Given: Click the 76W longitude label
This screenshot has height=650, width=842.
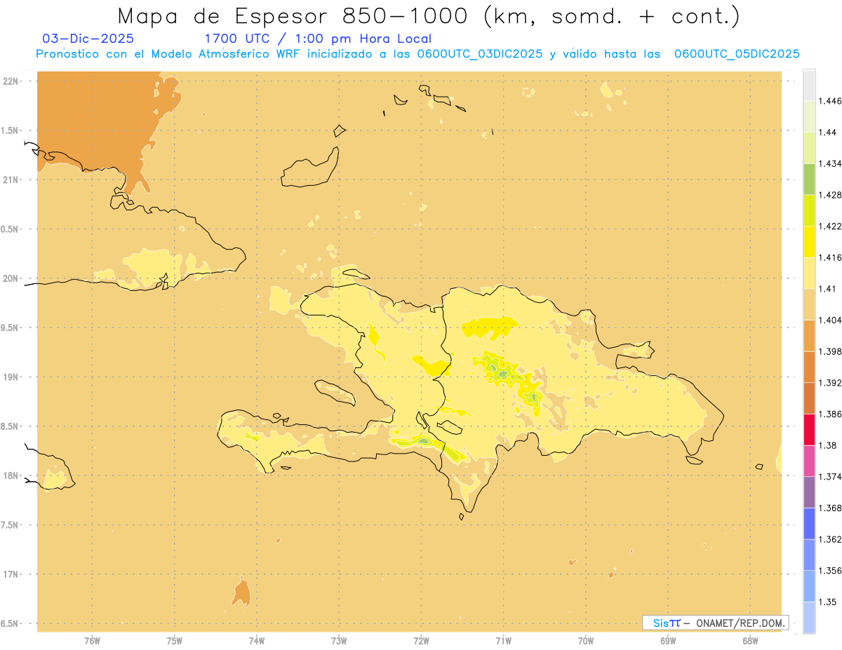Looking at the screenshot, I should pyautogui.click(x=92, y=640).
